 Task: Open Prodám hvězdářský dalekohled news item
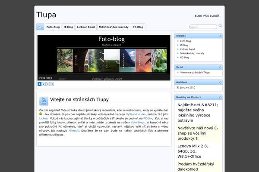(x=196, y=166)
